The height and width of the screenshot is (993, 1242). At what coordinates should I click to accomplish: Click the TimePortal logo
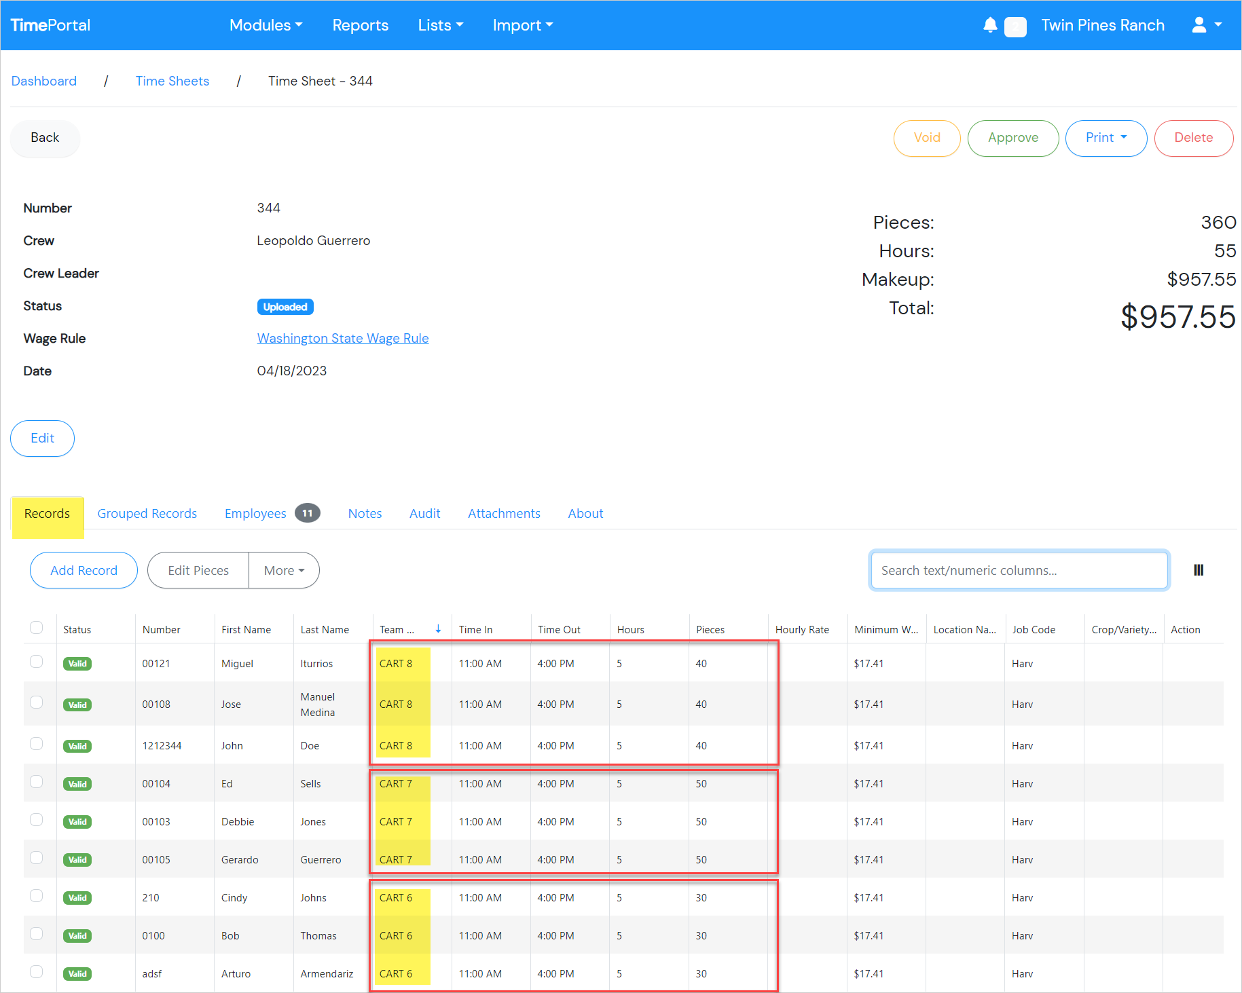pyautogui.click(x=50, y=24)
